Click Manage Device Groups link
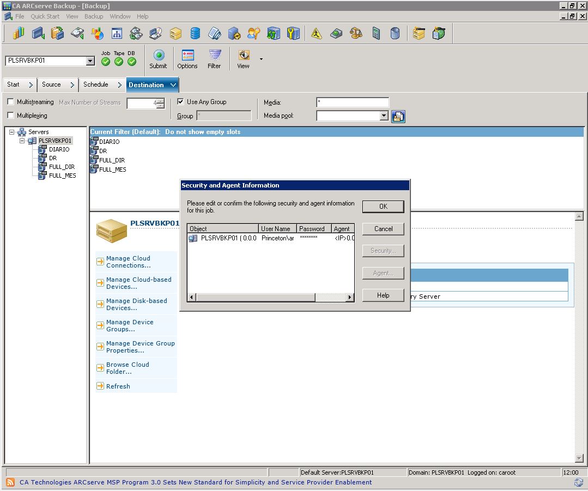Screen dimensions: 588x491 click(x=130, y=325)
